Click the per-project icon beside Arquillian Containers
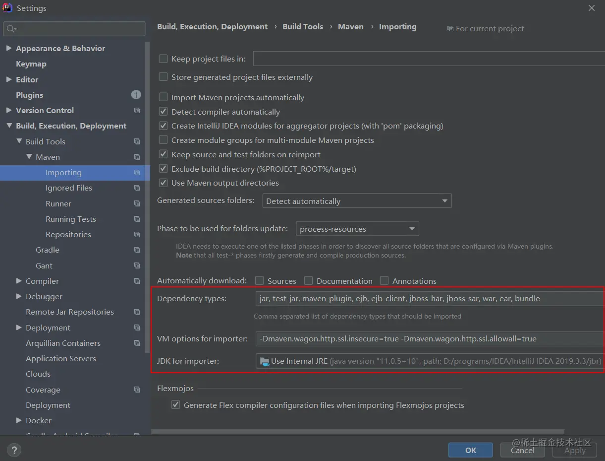Viewport: 605px width, 461px height. point(137,343)
